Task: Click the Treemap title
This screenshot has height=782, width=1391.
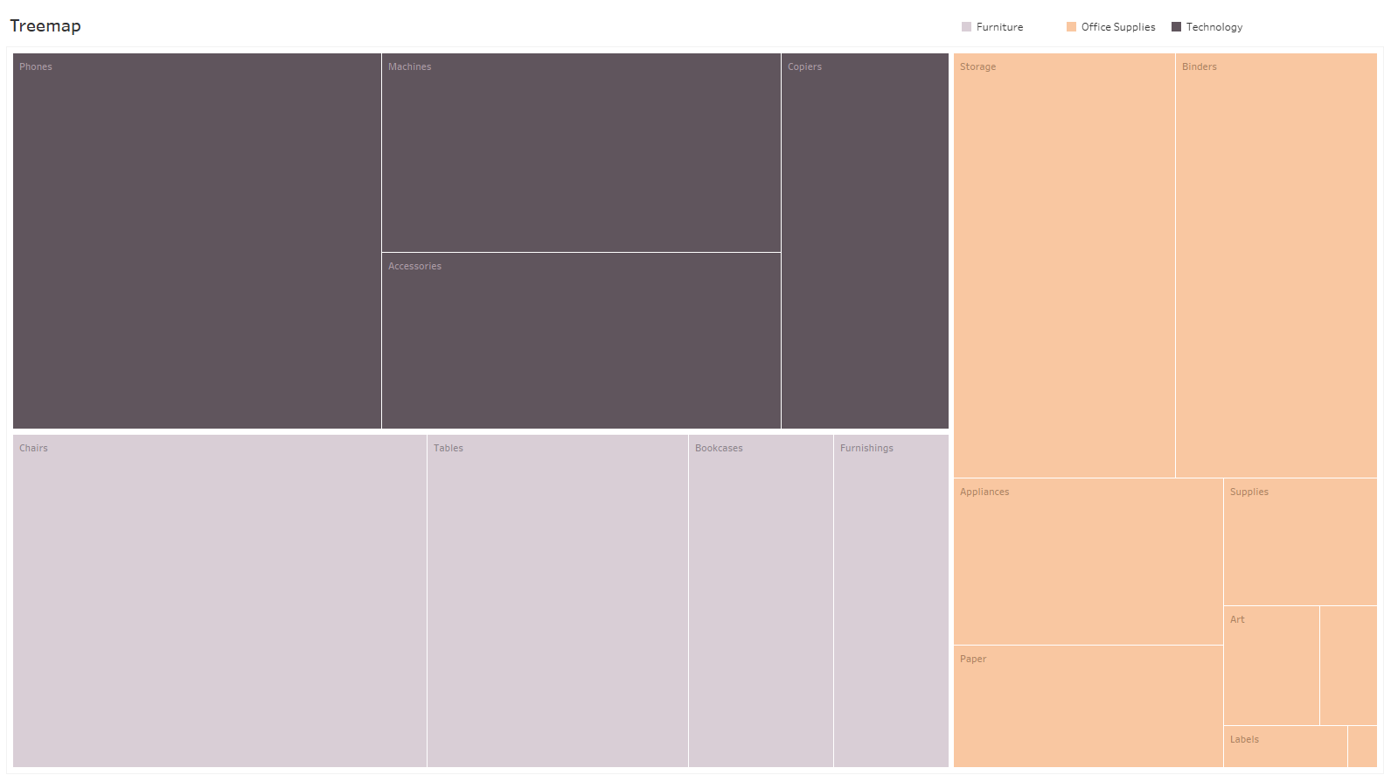Action: [x=45, y=26]
